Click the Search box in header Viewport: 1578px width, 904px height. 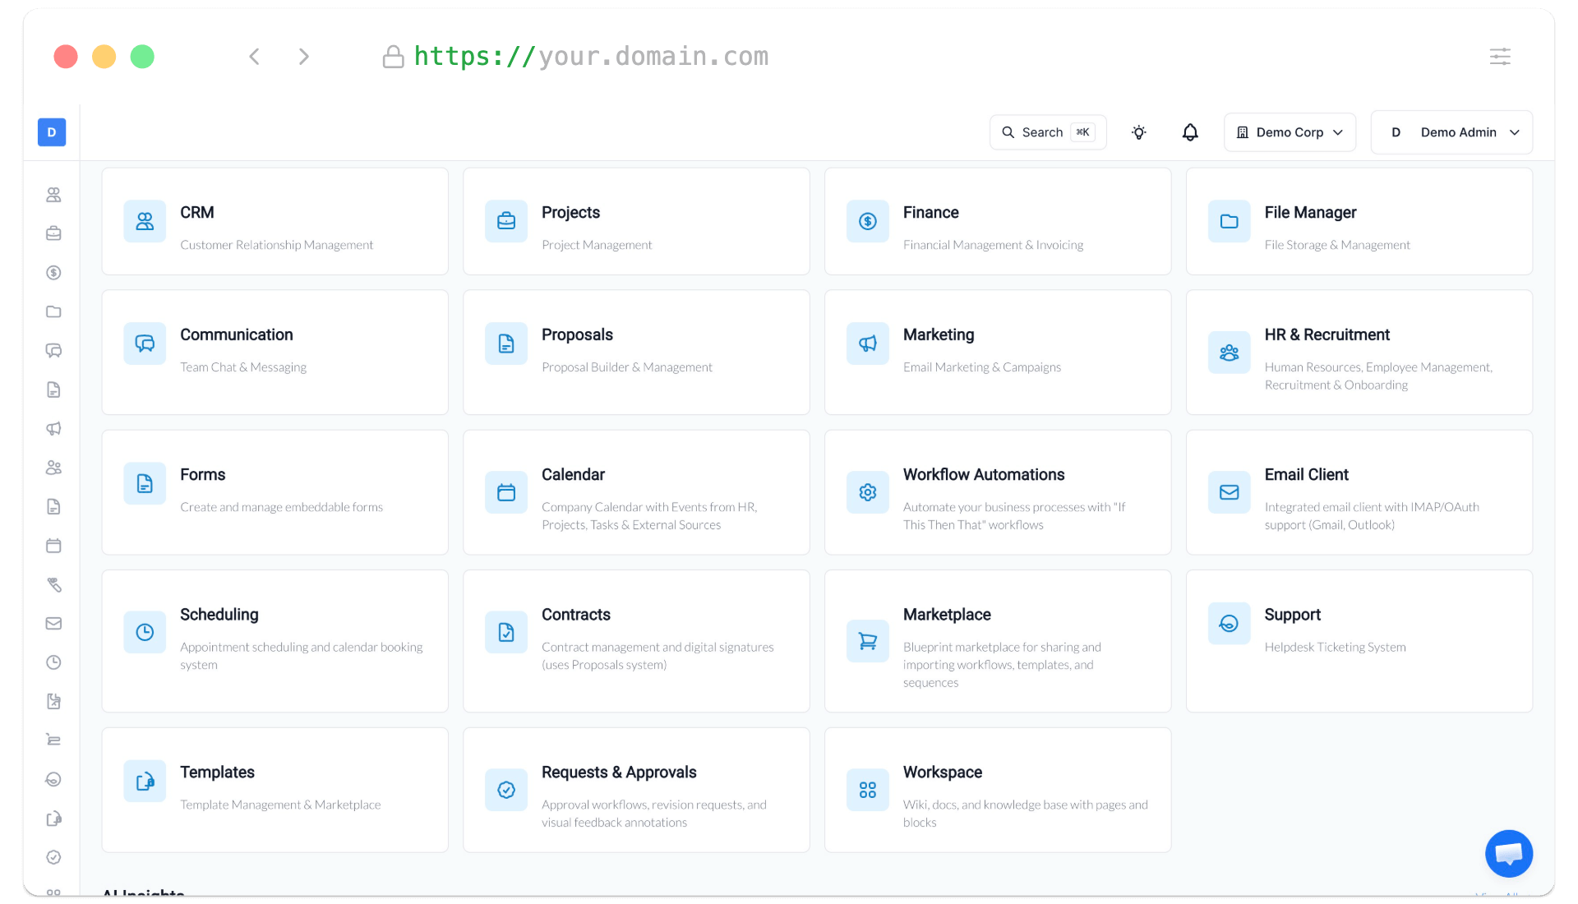(1048, 132)
